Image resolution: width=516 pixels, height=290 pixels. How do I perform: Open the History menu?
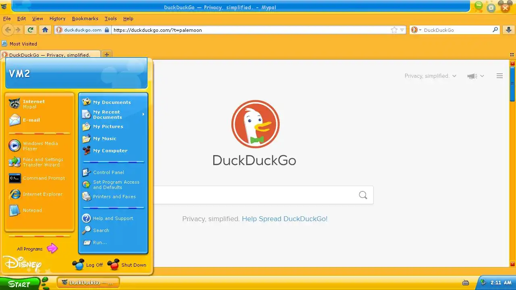tap(57, 19)
